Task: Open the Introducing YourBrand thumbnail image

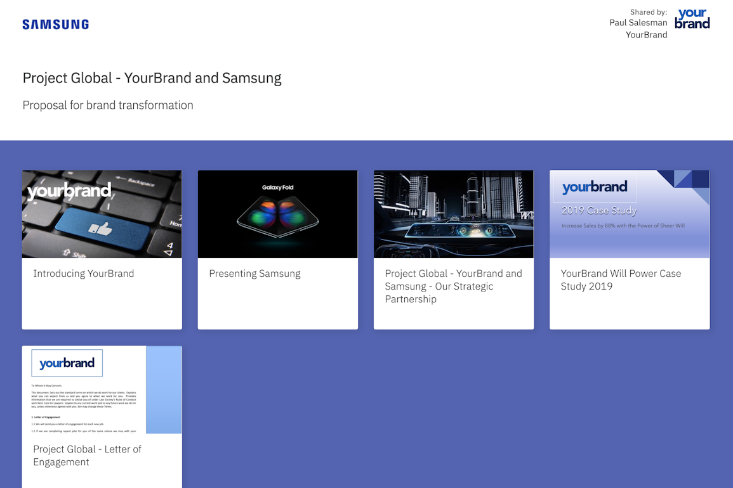Action: click(x=102, y=214)
